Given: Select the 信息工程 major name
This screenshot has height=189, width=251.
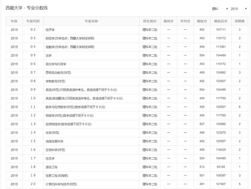Looking at the screenshot, I should [57, 176].
